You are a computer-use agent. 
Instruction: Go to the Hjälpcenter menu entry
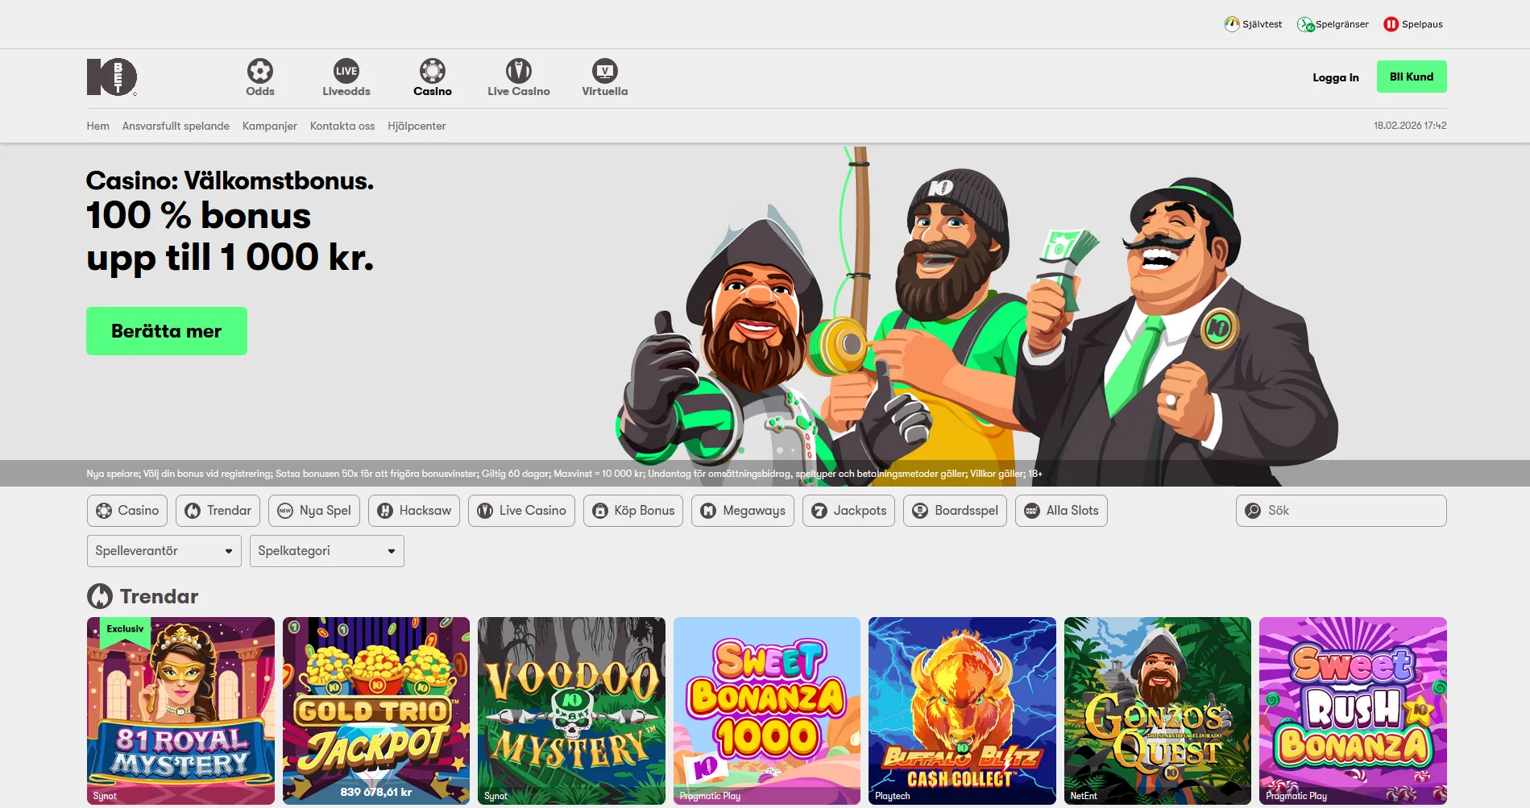(x=417, y=126)
